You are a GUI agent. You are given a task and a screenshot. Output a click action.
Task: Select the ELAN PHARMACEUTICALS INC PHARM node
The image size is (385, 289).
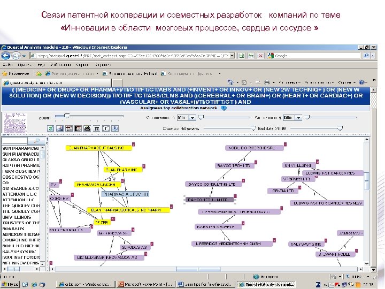click(128, 210)
